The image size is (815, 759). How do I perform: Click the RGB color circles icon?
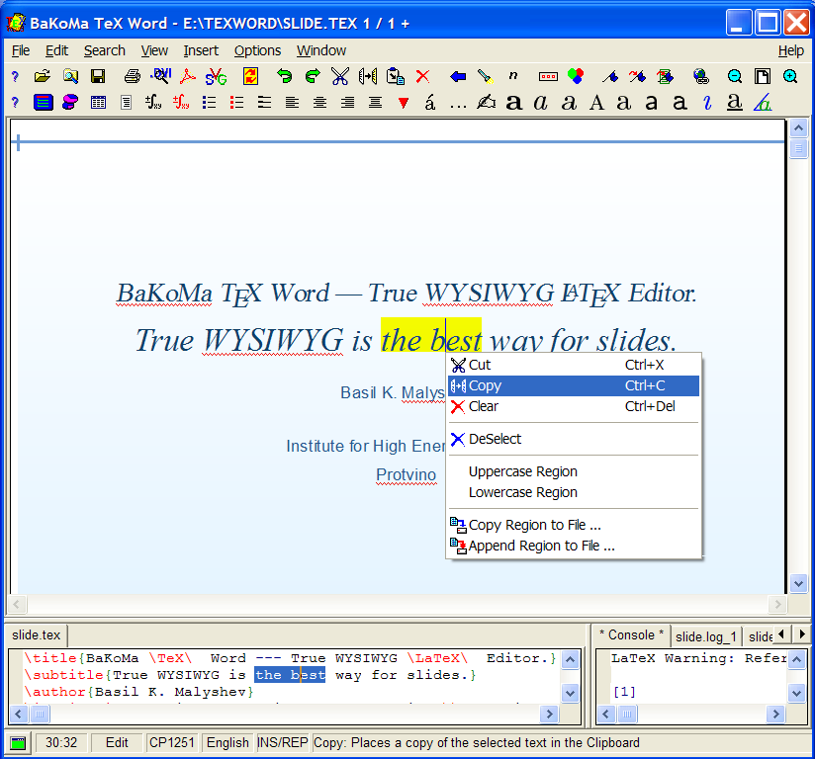pos(576,76)
